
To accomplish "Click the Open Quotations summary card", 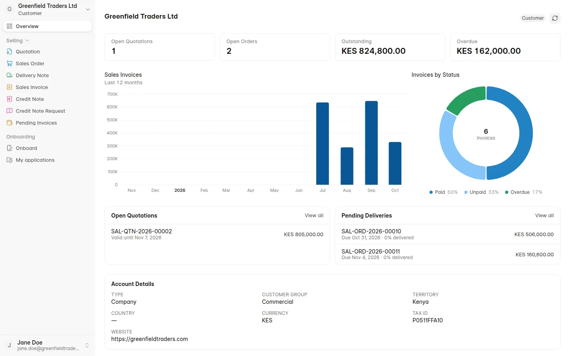I will pyautogui.click(x=160, y=47).
